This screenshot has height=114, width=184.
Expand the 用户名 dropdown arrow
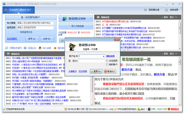coord(104,56)
